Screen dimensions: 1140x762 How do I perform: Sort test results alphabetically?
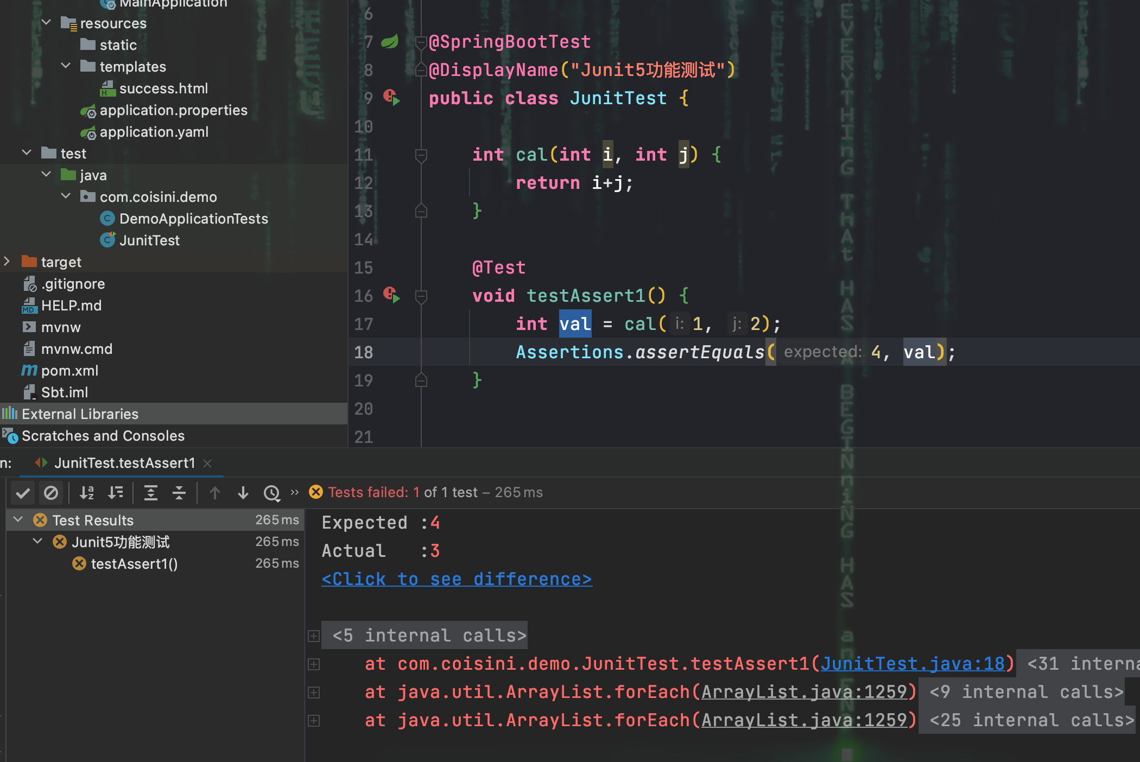click(x=87, y=493)
